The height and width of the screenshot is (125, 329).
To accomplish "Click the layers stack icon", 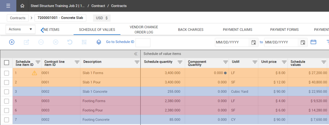I will [x=99, y=42].
